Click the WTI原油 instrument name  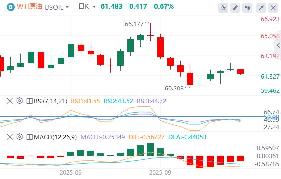(x=29, y=7)
